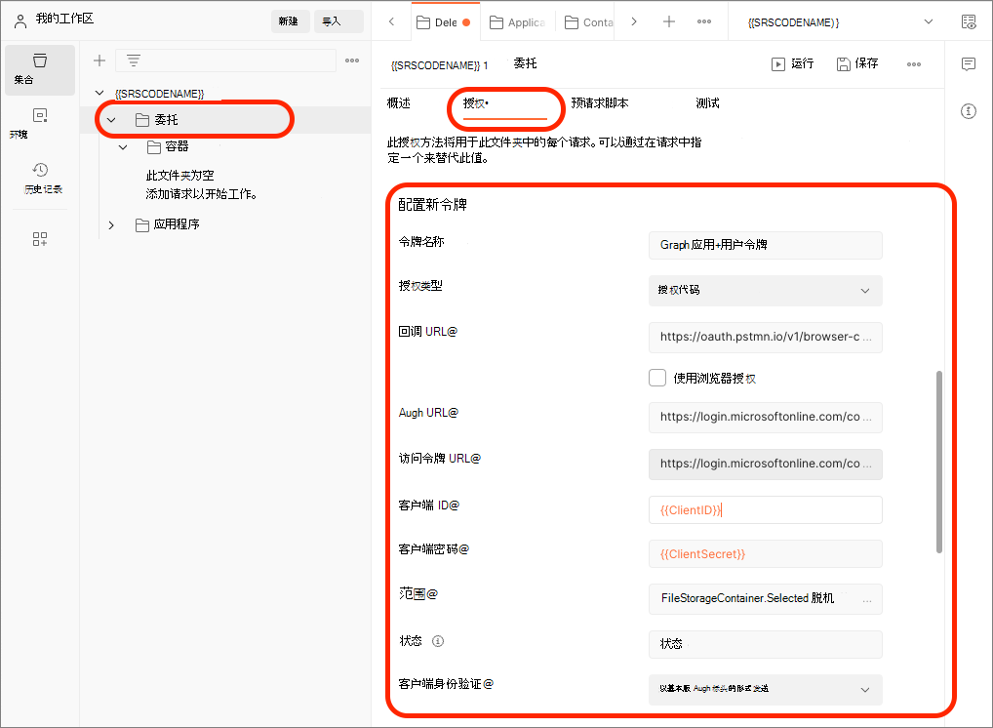Expand the 应用程序 folder

[x=110, y=223]
